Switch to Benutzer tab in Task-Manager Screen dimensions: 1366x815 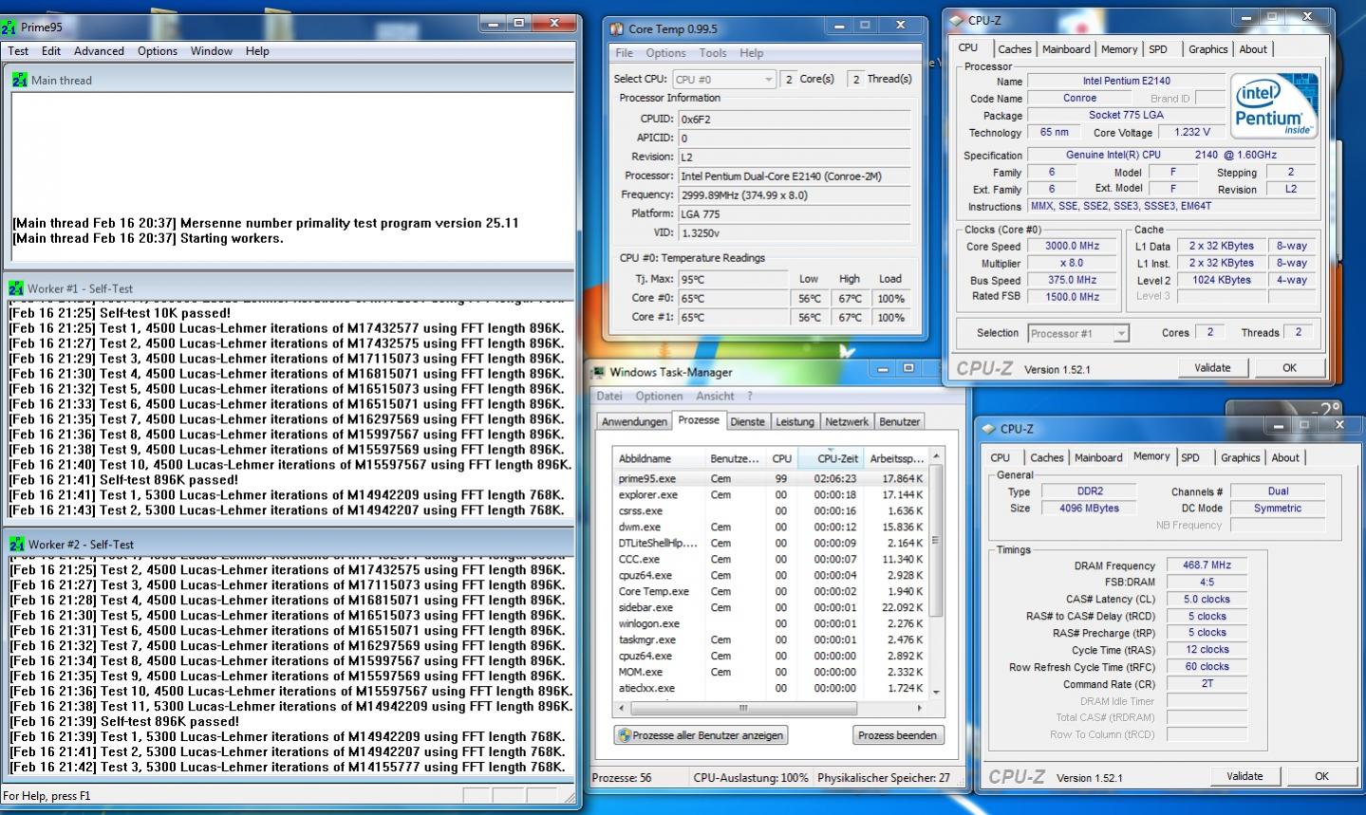tap(899, 421)
